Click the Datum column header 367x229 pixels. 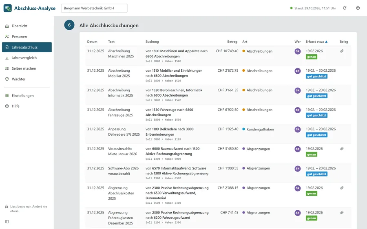[92, 42]
